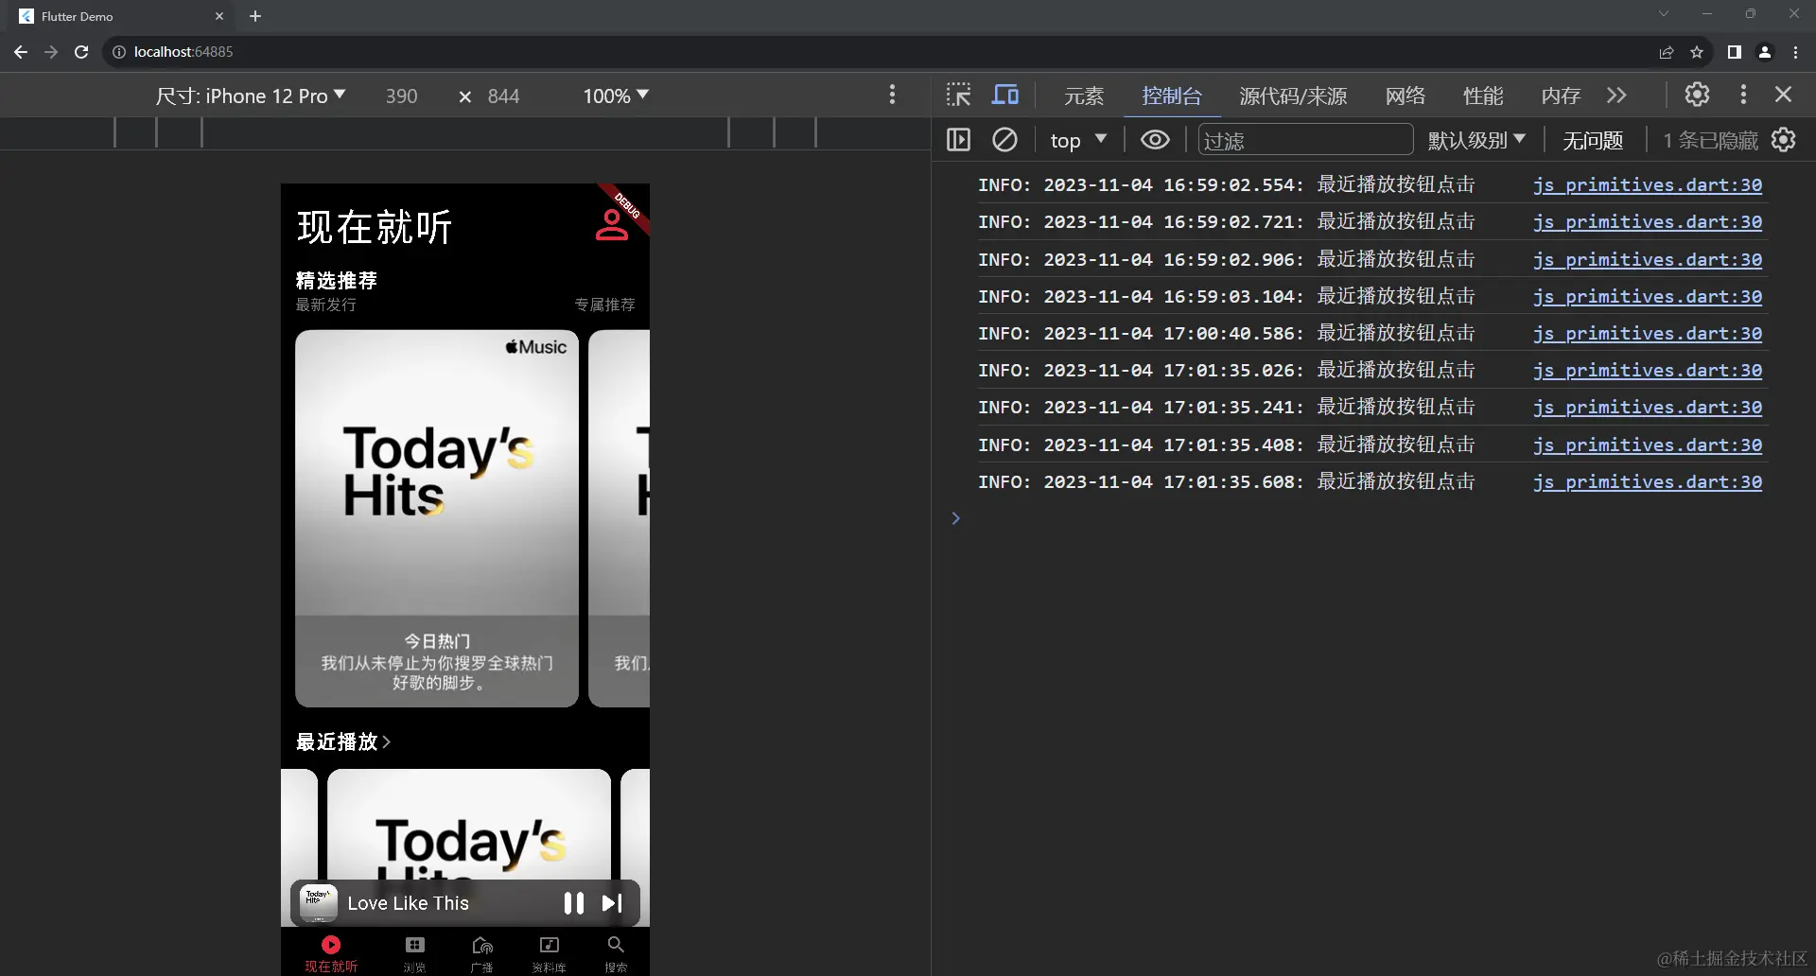The width and height of the screenshot is (1816, 976).
Task: Click the site info icon in address bar
Action: point(119,52)
